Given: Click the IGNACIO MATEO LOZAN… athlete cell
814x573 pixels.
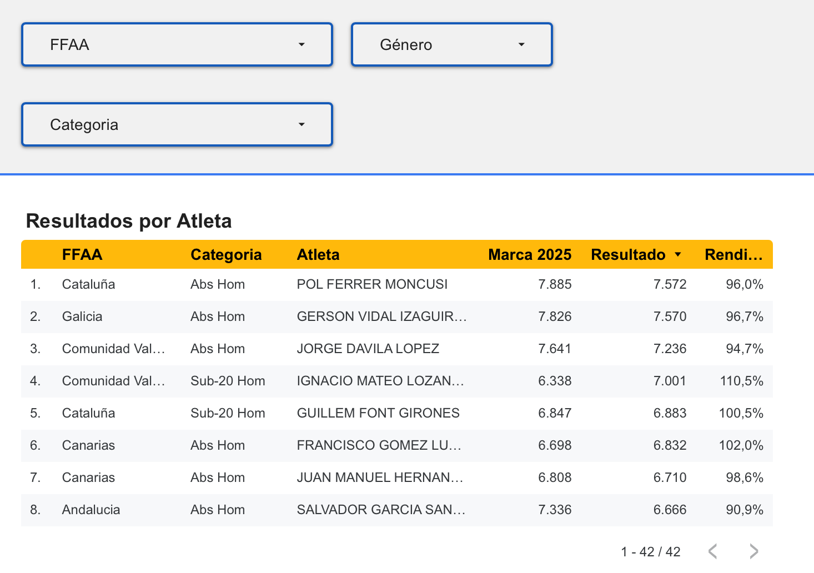Looking at the screenshot, I should click(380, 381).
